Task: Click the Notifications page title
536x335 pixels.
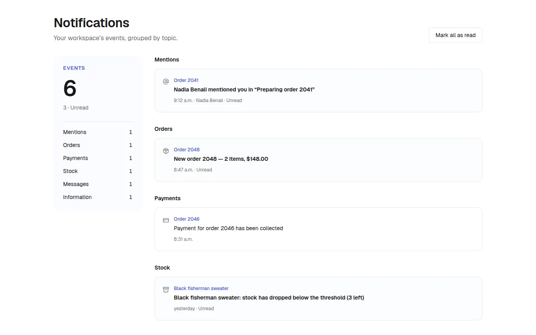Action: [91, 23]
